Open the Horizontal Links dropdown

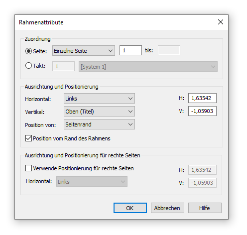pos(99,99)
